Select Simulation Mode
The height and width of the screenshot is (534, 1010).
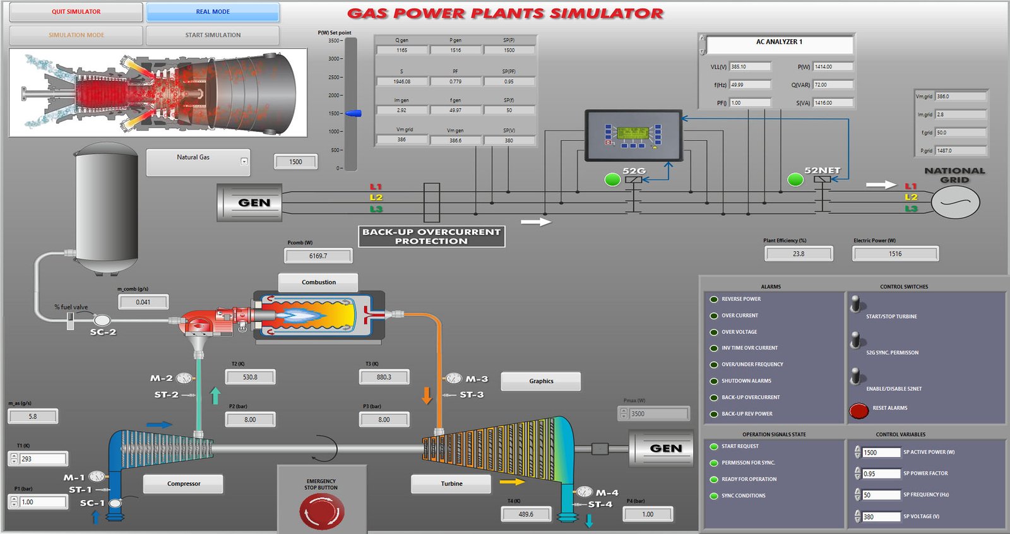coord(76,35)
